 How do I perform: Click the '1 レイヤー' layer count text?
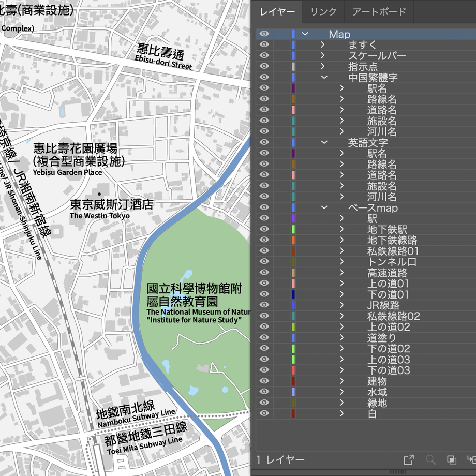click(280, 460)
